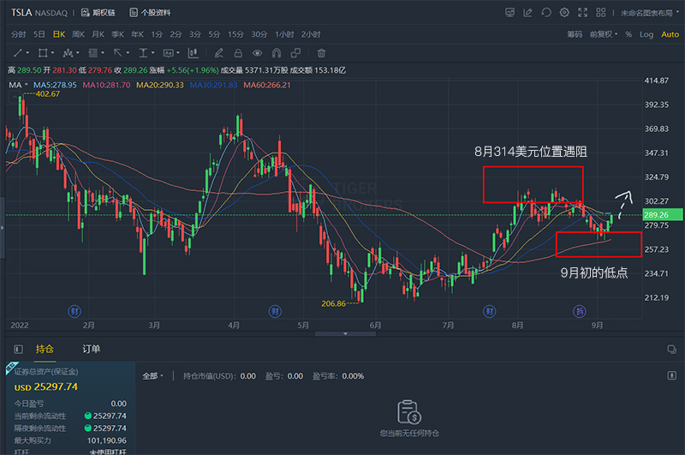Select the text annotation tool

(x=168, y=53)
